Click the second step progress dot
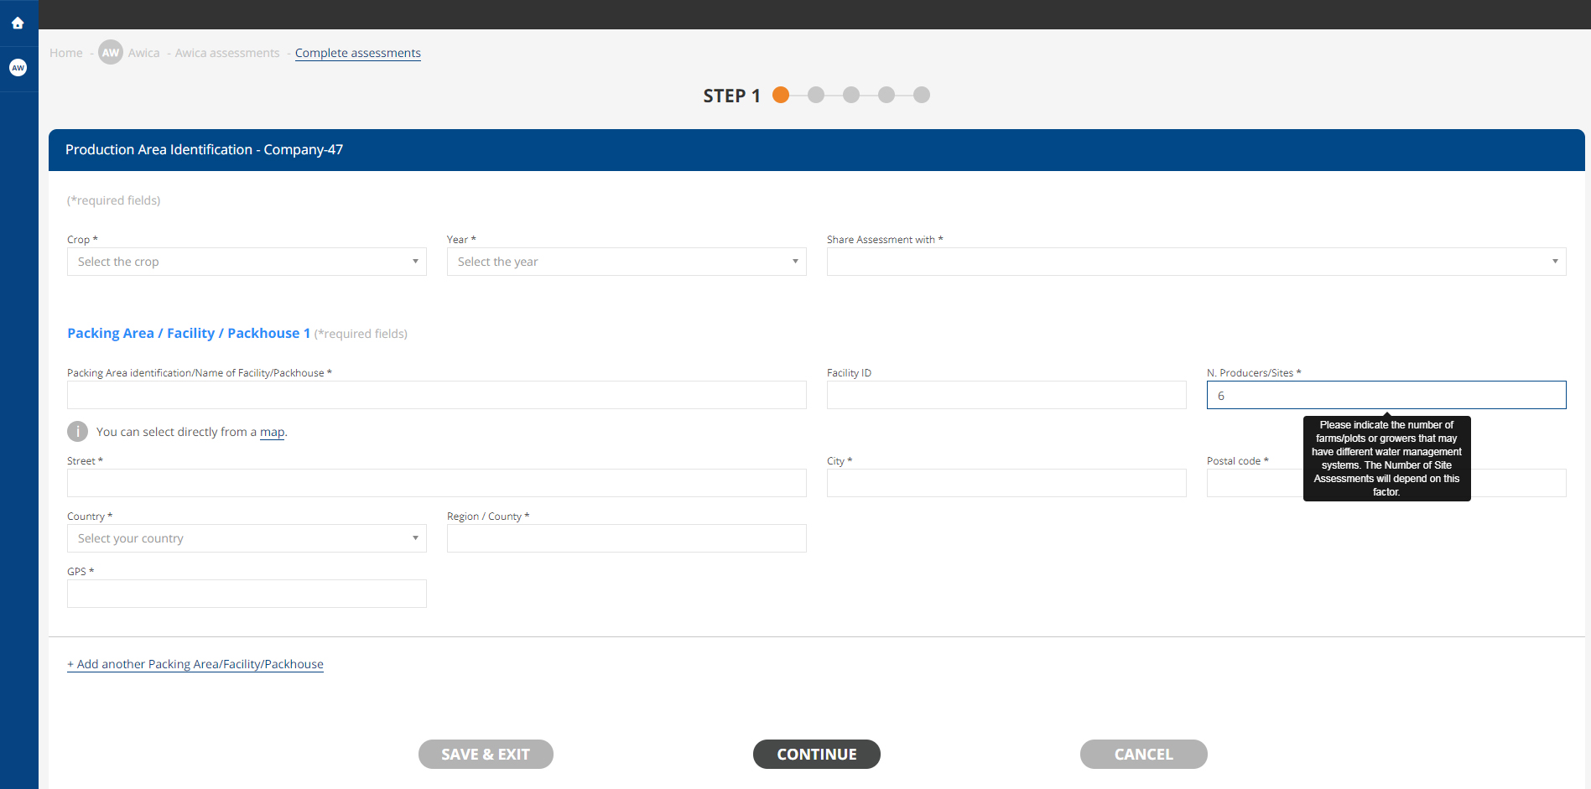 pyautogui.click(x=816, y=95)
